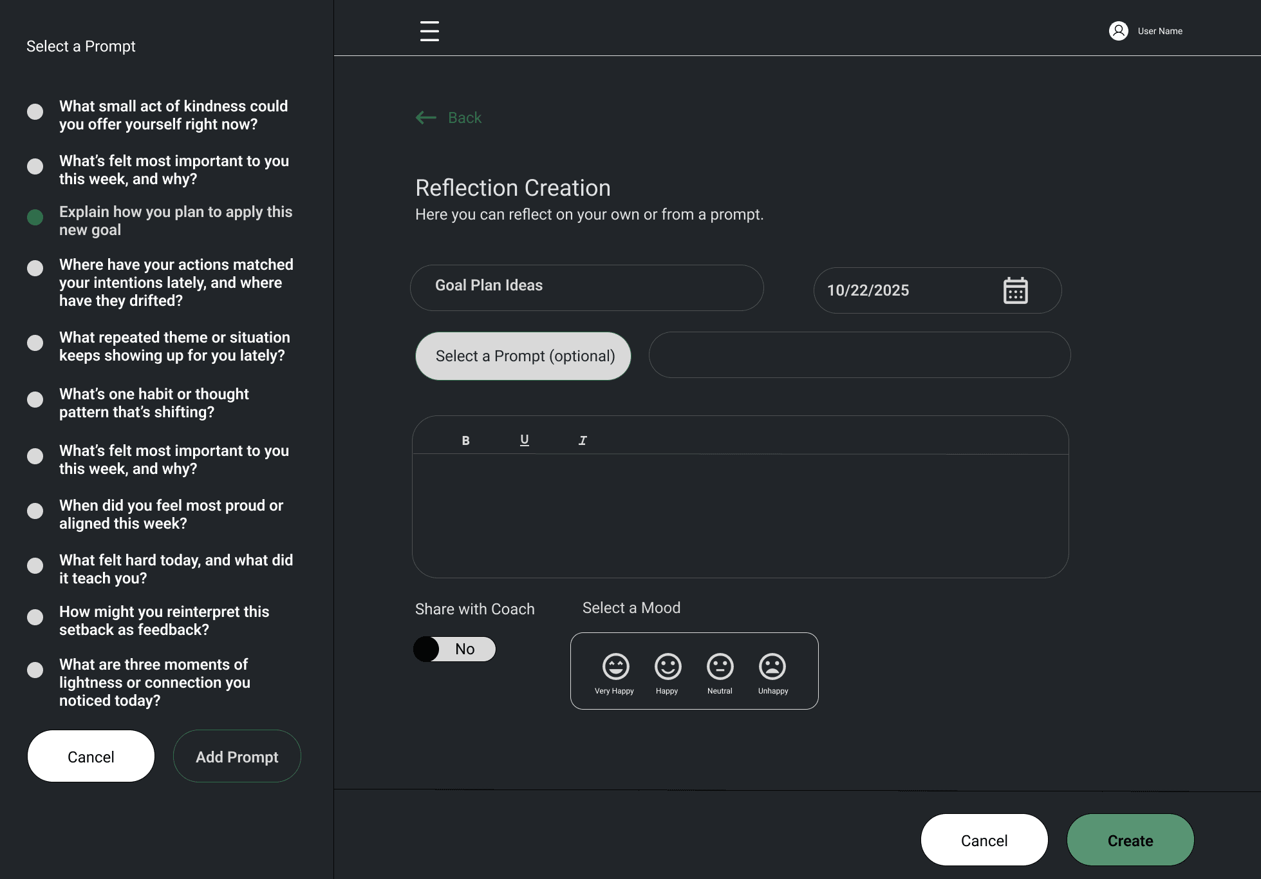The height and width of the screenshot is (879, 1261).
Task: Select the Very Happy mood face
Action: click(615, 666)
